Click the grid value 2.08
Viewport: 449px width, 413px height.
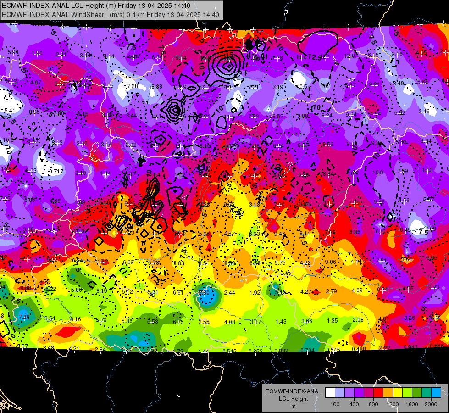click(x=358, y=320)
